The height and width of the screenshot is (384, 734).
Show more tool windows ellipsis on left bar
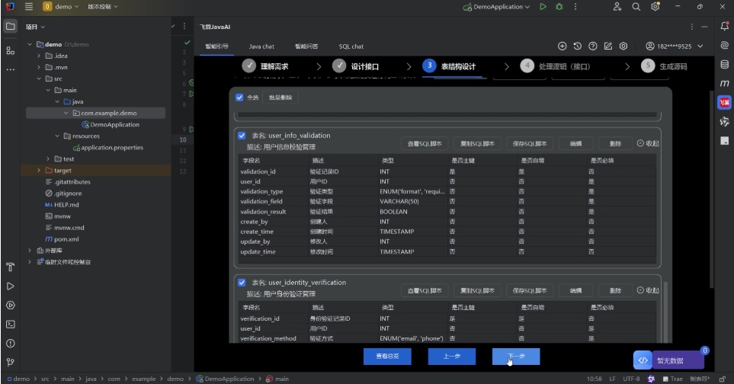coord(11,69)
